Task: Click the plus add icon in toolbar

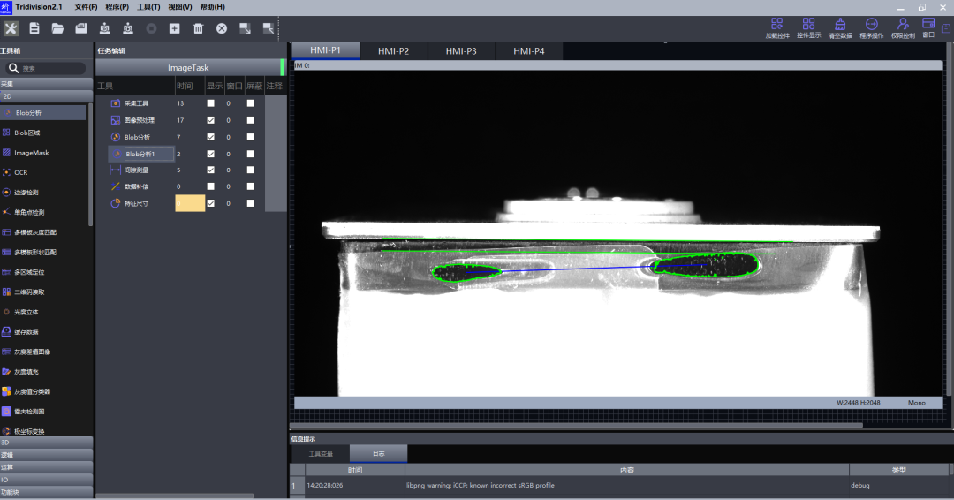Action: 175,28
